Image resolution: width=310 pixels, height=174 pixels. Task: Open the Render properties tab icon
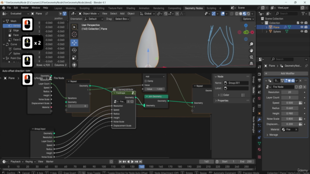pos(260,74)
